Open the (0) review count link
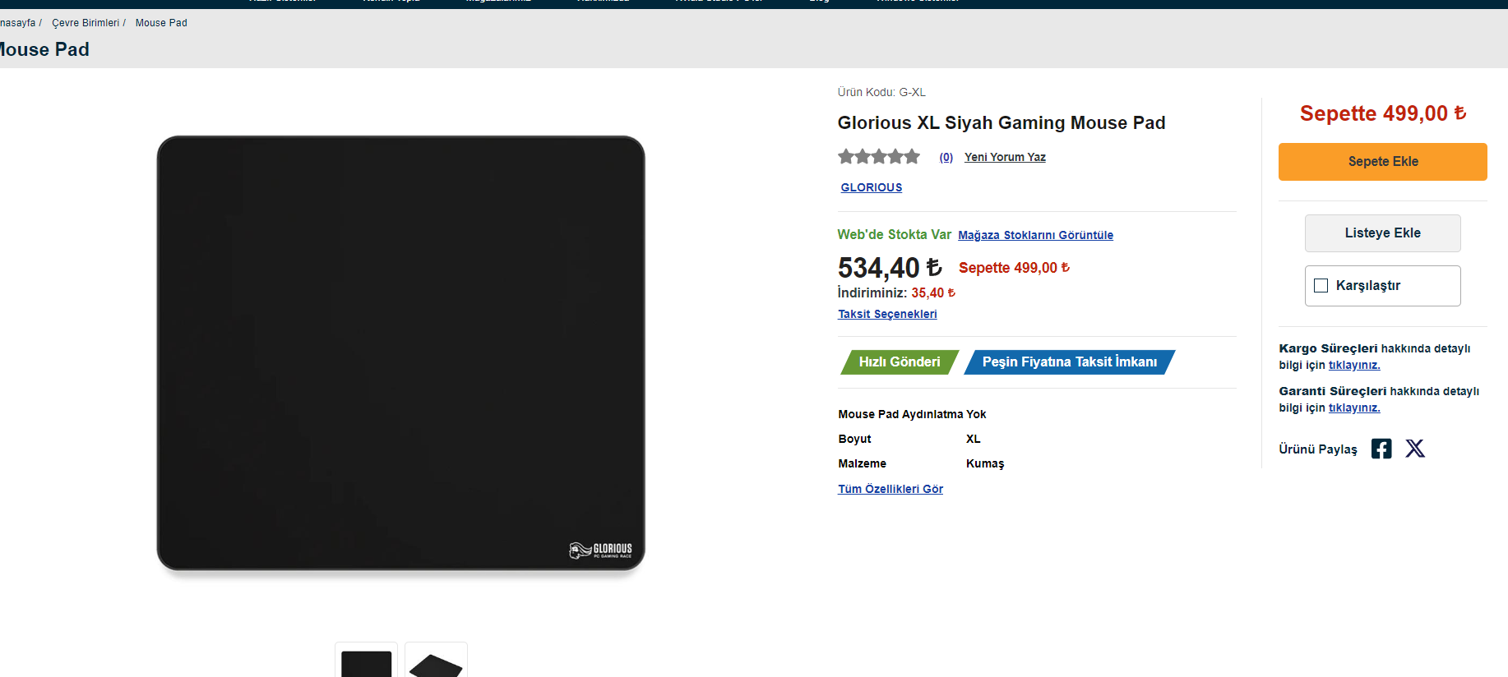The height and width of the screenshot is (677, 1508). pos(946,157)
